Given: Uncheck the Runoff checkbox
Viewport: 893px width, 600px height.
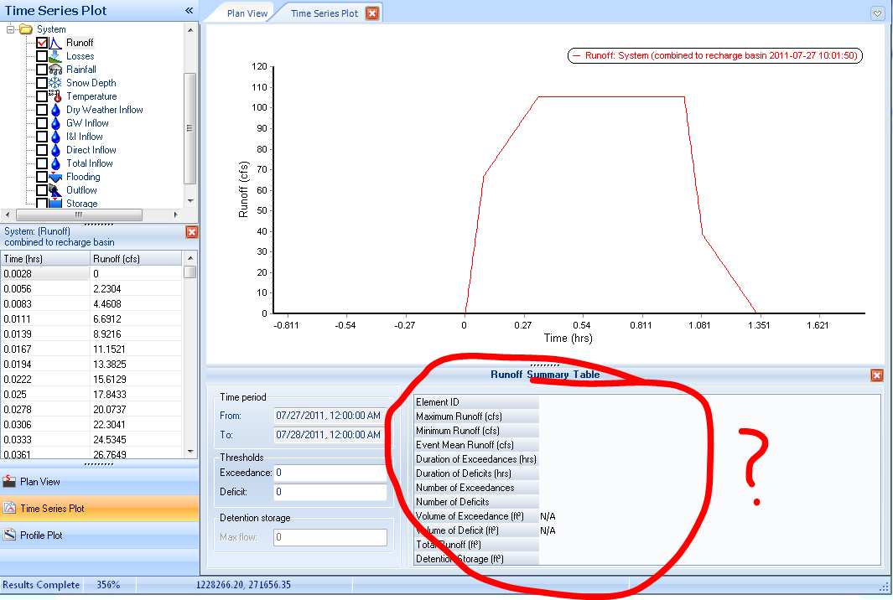Looking at the screenshot, I should pos(42,43).
